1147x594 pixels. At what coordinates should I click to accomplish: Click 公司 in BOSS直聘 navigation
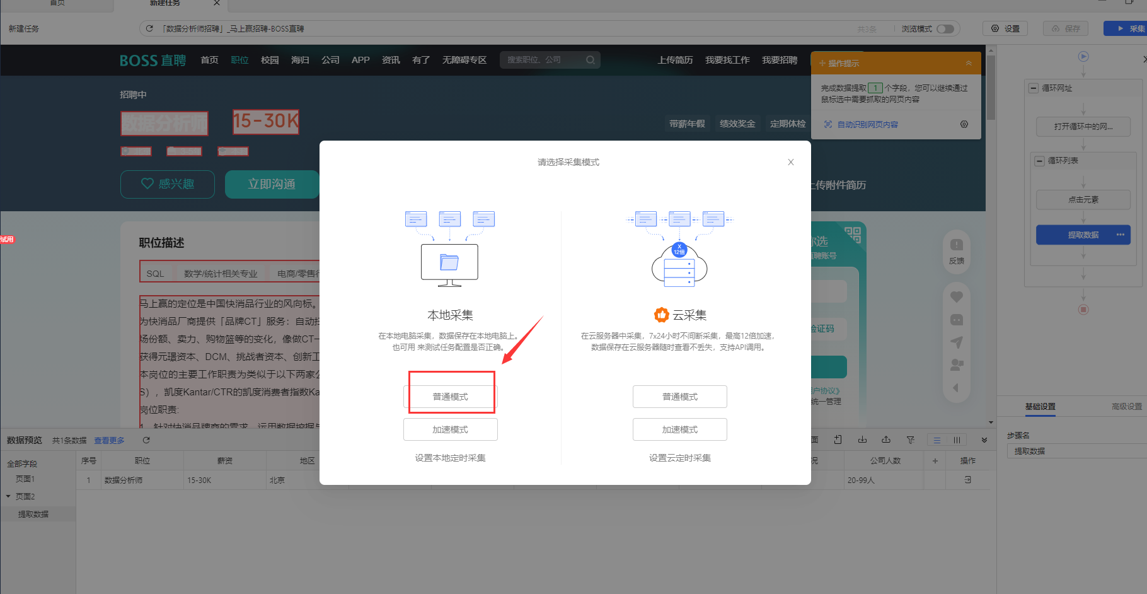point(330,60)
